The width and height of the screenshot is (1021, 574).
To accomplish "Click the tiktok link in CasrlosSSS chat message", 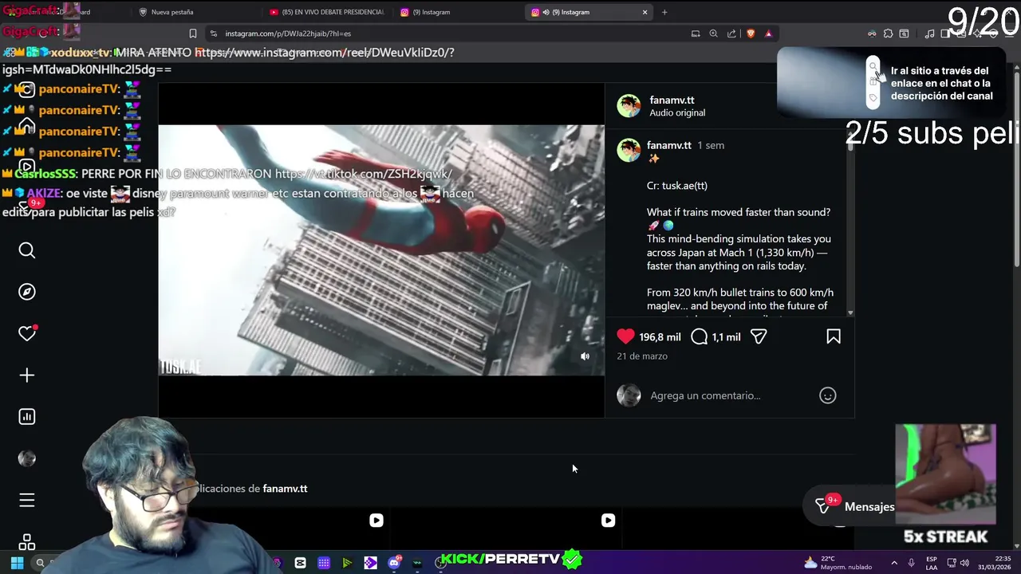I will coord(363,174).
